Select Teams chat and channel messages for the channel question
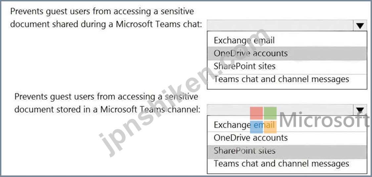This screenshot has height=177, width=372. click(287, 164)
